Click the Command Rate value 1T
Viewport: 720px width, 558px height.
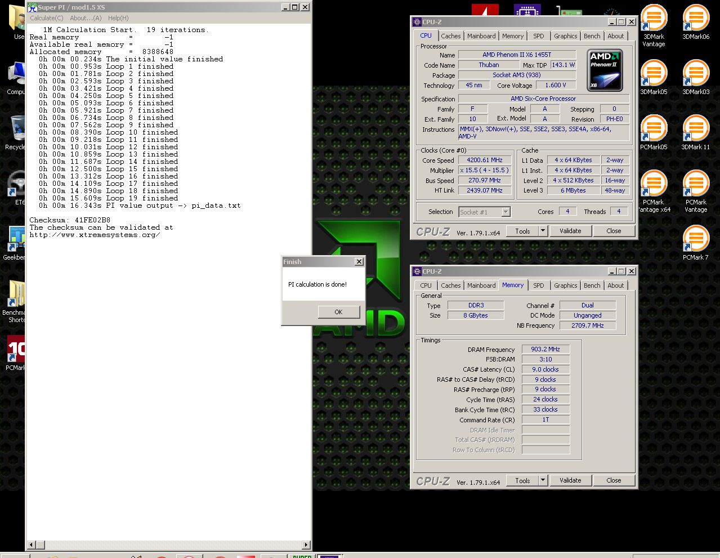[x=545, y=419]
